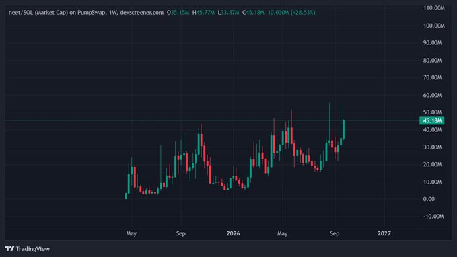The height and width of the screenshot is (257, 457).
Task: Click the open value 35.15M
Action: 180,13
